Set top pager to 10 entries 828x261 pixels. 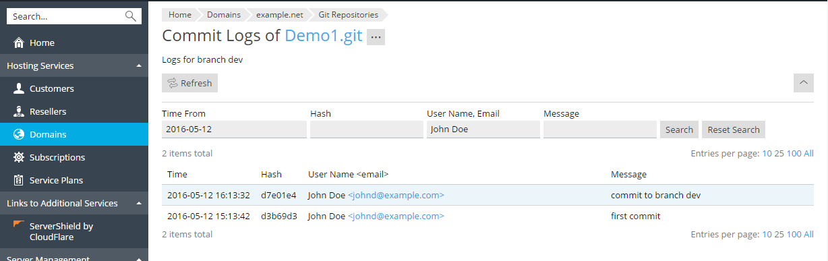click(767, 153)
